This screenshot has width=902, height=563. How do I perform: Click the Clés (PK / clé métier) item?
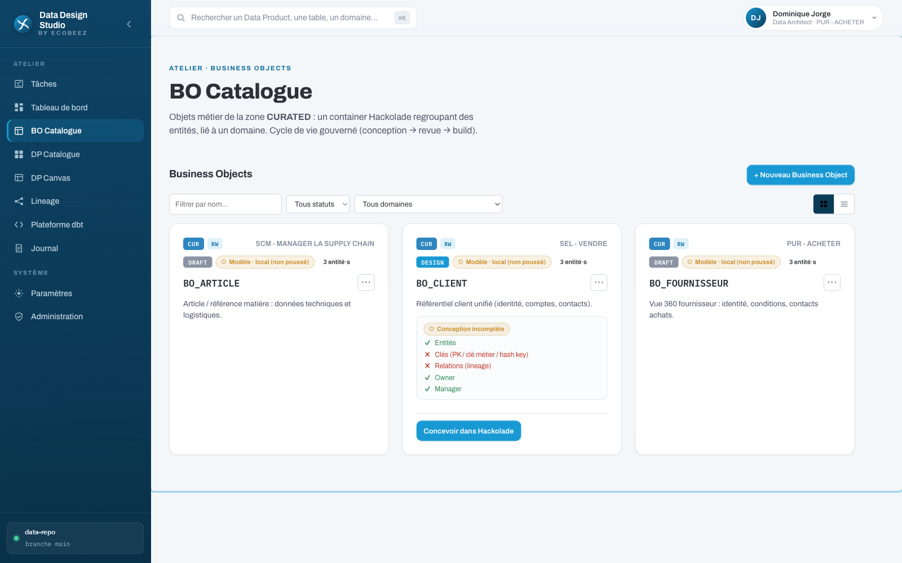[x=476, y=355]
